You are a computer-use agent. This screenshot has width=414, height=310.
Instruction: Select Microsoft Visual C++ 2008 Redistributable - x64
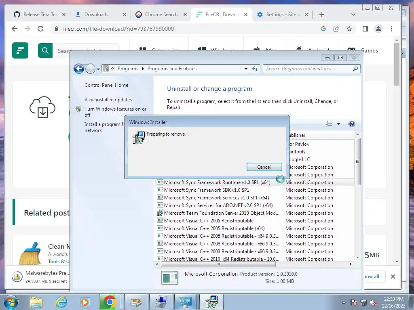pyautogui.click(x=222, y=236)
